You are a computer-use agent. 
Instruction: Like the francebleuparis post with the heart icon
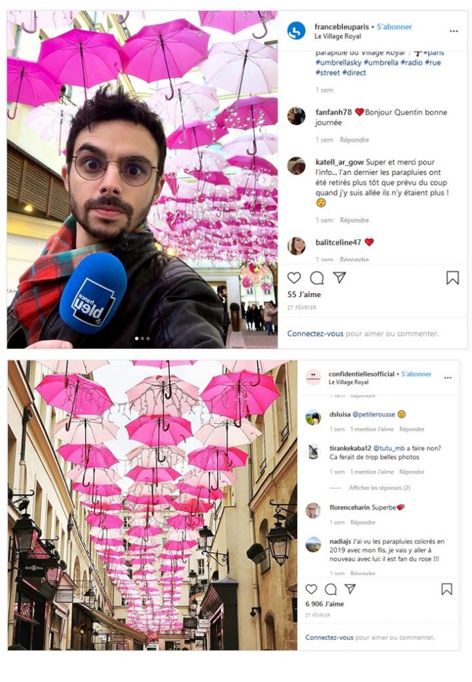click(x=294, y=278)
